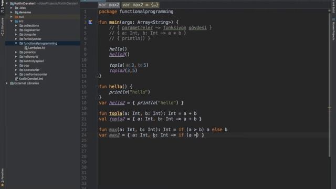Image resolution: width=336 pixels, height=189 pixels.
Task: Click the max function name on line 23
Action: point(113,130)
